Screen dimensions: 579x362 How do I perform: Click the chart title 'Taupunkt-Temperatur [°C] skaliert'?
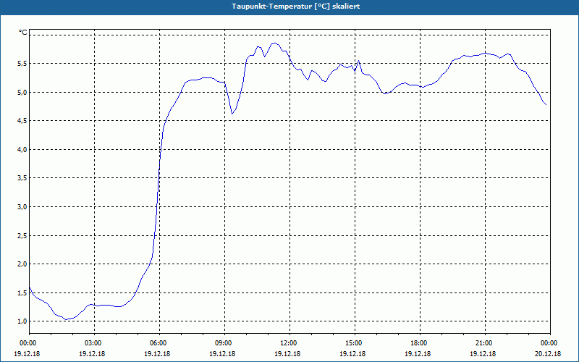pos(296,7)
